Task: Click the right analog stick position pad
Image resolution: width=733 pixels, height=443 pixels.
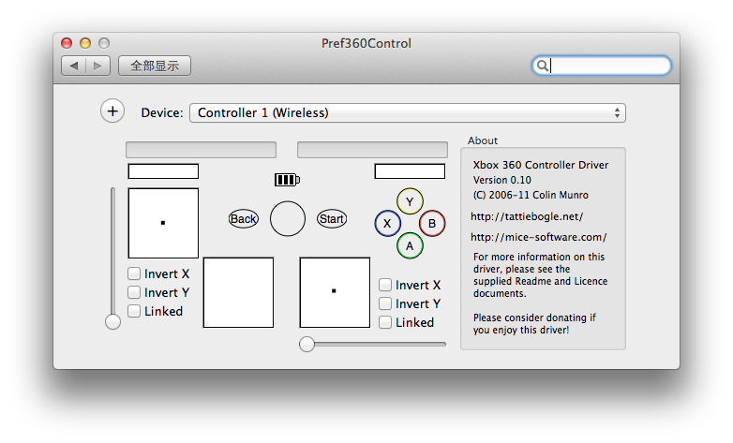Action: [335, 292]
